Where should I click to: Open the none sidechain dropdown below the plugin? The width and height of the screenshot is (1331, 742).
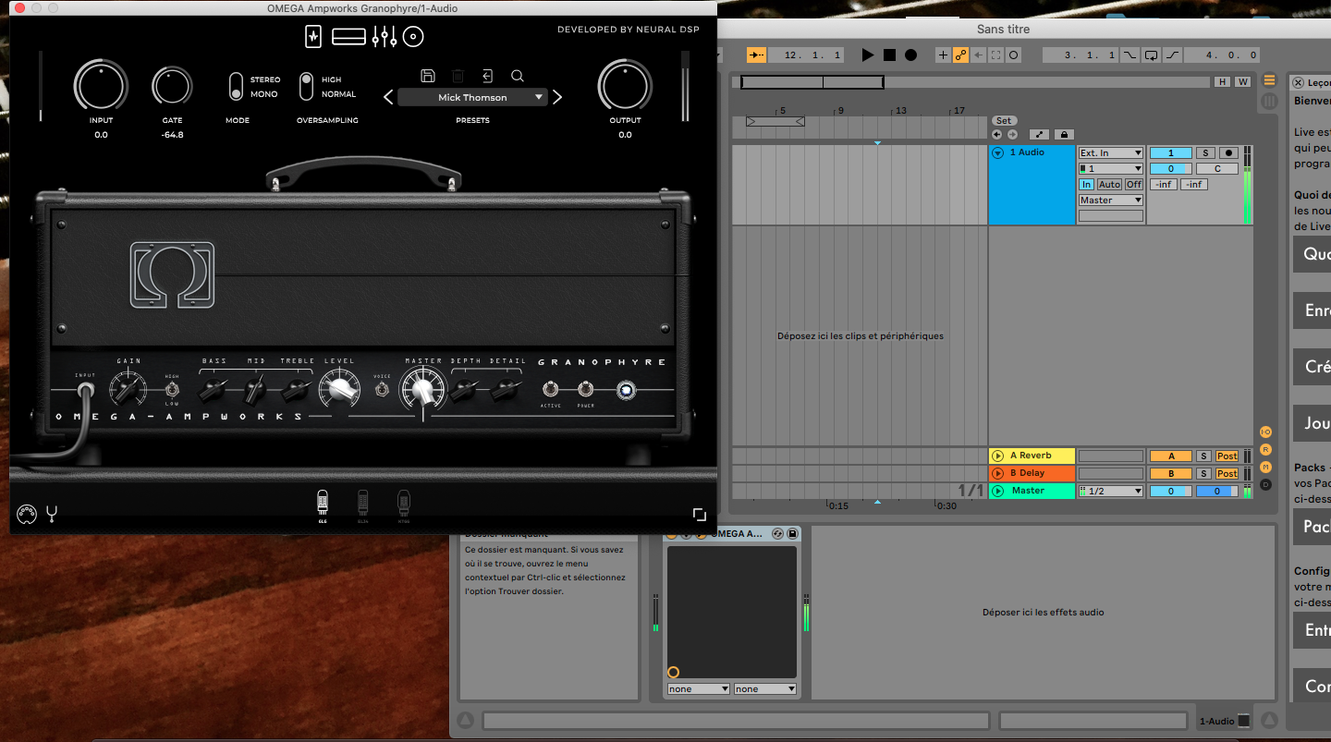click(x=698, y=688)
